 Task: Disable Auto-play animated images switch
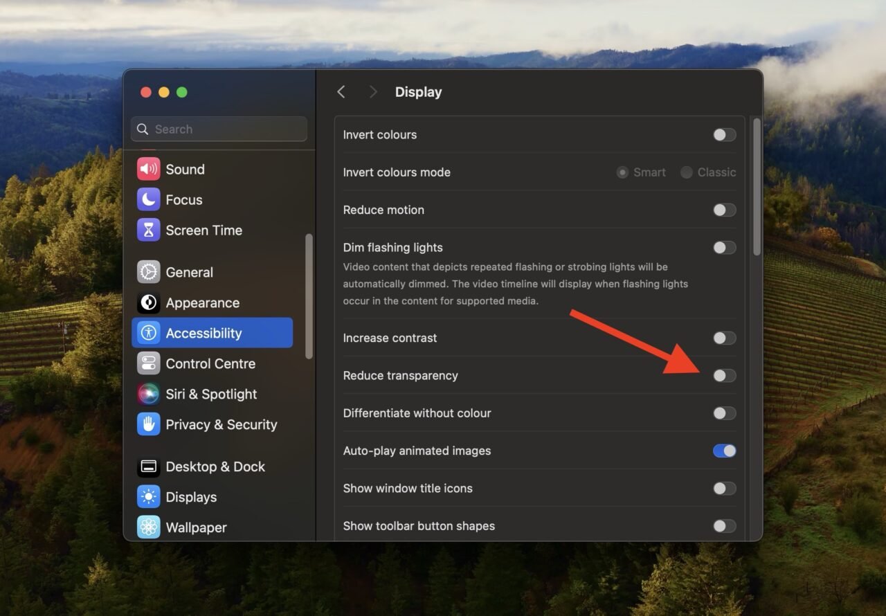point(725,451)
